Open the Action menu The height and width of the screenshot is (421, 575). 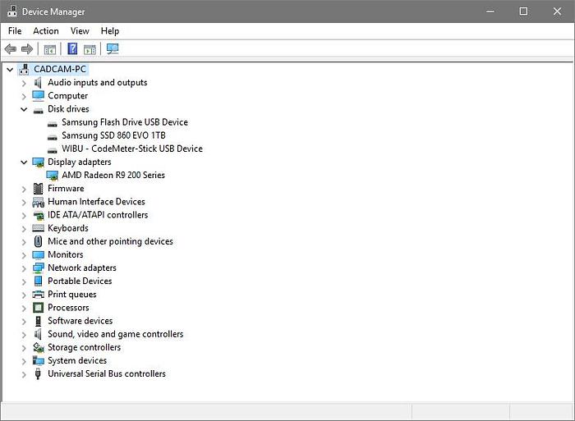tap(46, 31)
